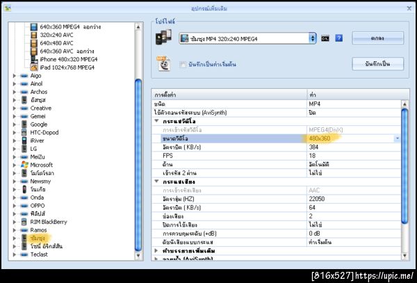Select the LG tree item
The width and height of the screenshot is (417, 283).
click(33, 149)
